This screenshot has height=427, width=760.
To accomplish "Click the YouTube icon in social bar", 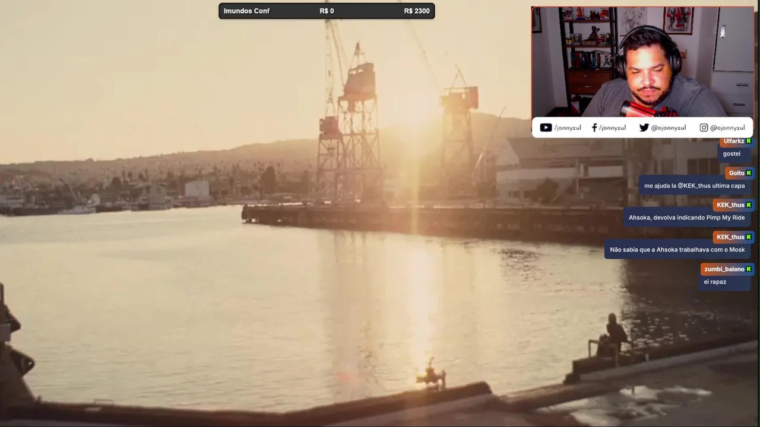I will (546, 128).
